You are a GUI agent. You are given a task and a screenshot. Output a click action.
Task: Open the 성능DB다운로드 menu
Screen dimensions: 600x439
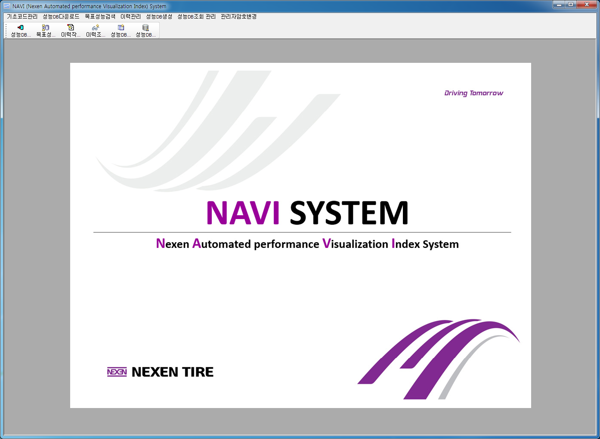[x=61, y=16]
